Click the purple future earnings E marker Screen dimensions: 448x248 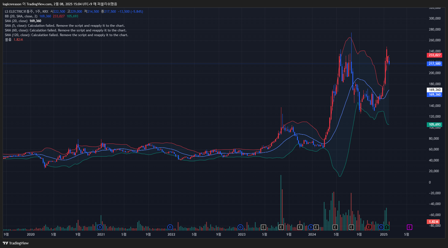point(409,227)
